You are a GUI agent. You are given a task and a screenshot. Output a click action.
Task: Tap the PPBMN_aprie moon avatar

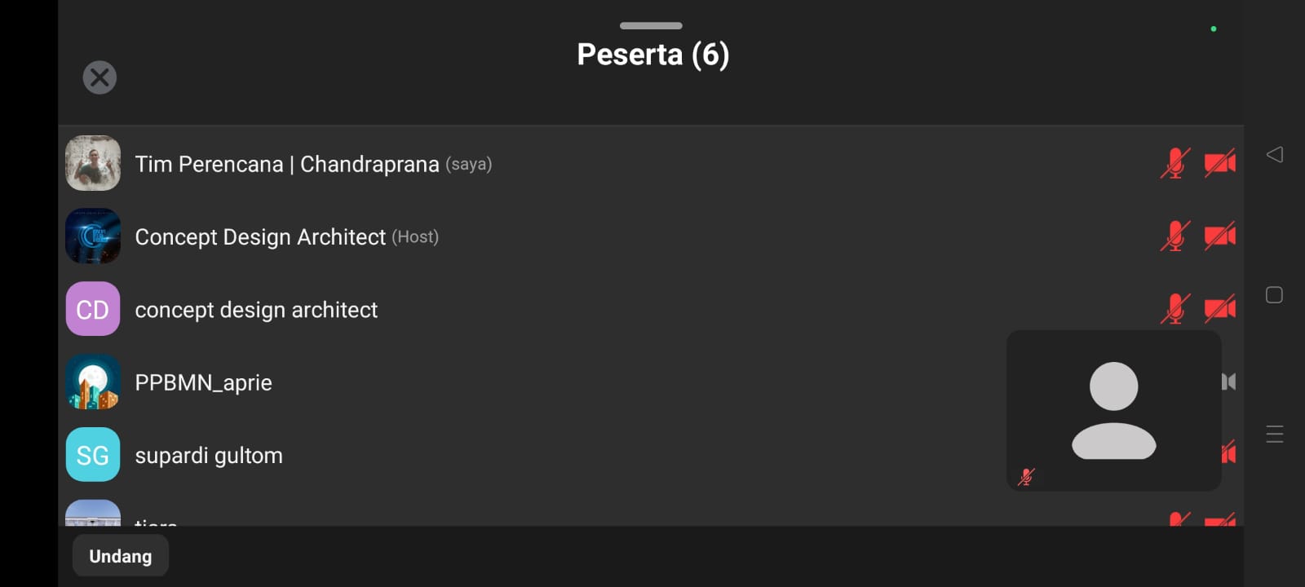pyautogui.click(x=93, y=382)
